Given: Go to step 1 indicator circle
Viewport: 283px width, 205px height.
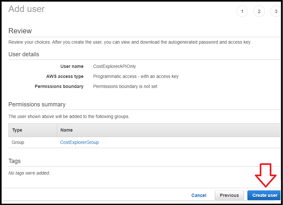Looking at the screenshot, I should [242, 12].
